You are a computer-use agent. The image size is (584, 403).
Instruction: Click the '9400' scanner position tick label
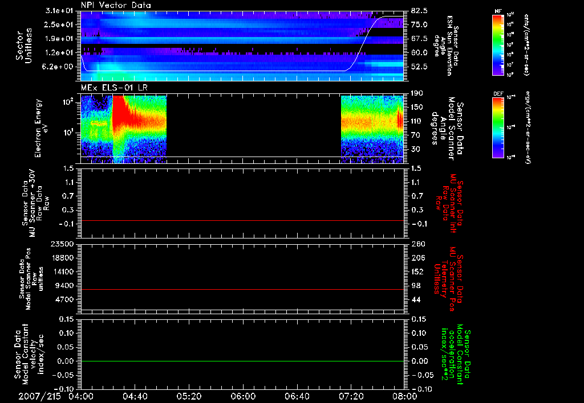64,286
